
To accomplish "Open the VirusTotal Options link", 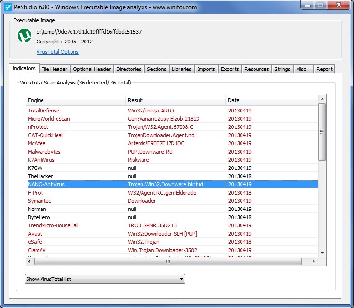I will click(57, 52).
